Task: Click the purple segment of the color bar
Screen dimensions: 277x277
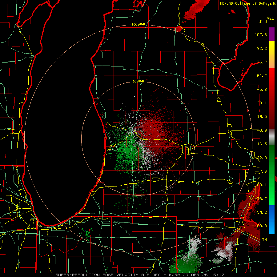Action: tap(272, 34)
